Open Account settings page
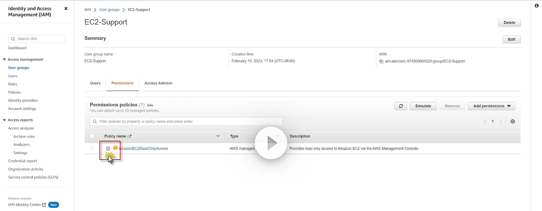 click(22, 108)
